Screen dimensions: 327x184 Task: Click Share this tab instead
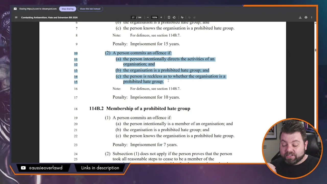(90, 9)
